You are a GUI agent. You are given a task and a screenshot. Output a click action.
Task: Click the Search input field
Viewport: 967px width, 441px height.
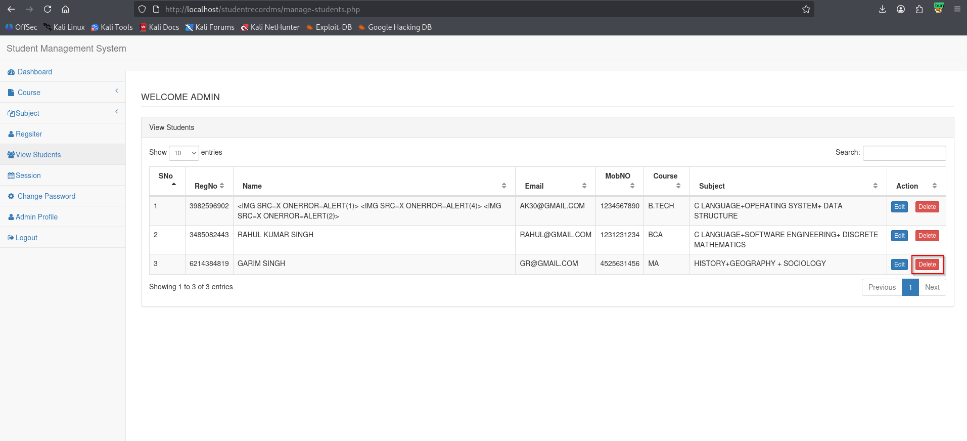pyautogui.click(x=904, y=153)
